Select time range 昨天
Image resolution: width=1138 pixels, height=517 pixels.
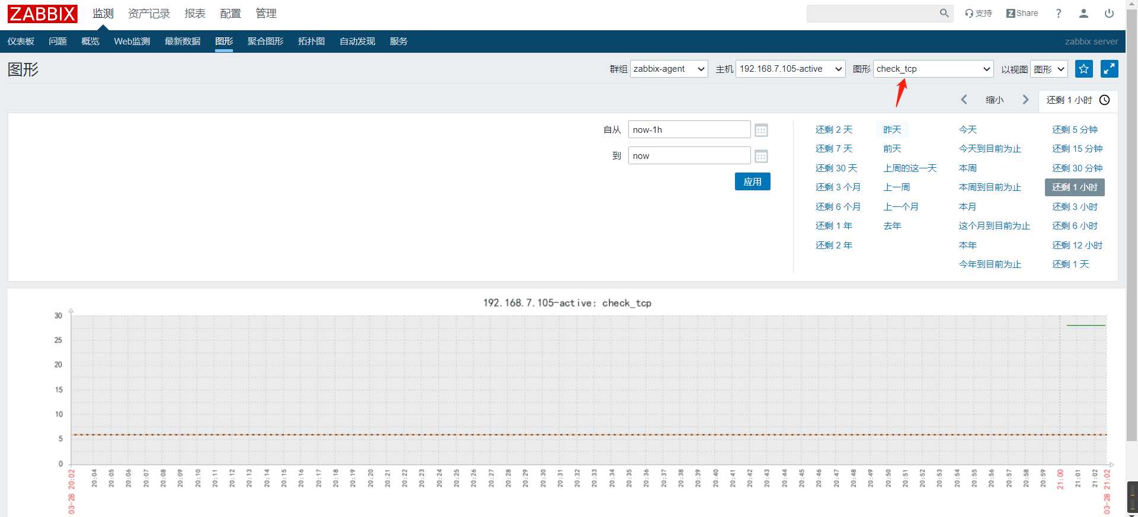[x=892, y=129]
